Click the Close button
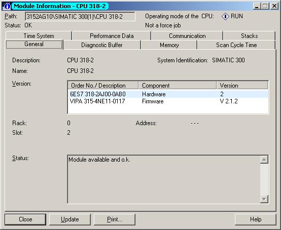 click(x=25, y=219)
